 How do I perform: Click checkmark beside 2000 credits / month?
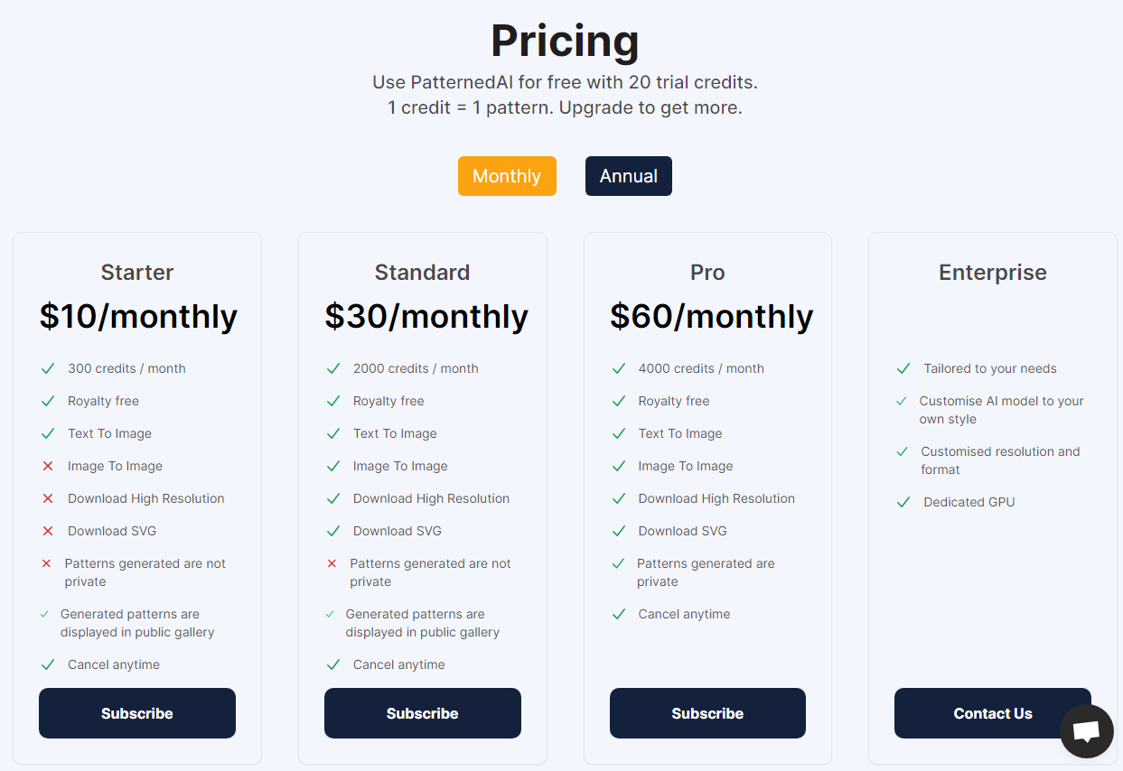point(333,368)
